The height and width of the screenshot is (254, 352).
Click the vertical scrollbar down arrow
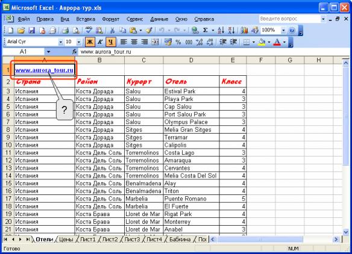pyautogui.click(x=346, y=232)
